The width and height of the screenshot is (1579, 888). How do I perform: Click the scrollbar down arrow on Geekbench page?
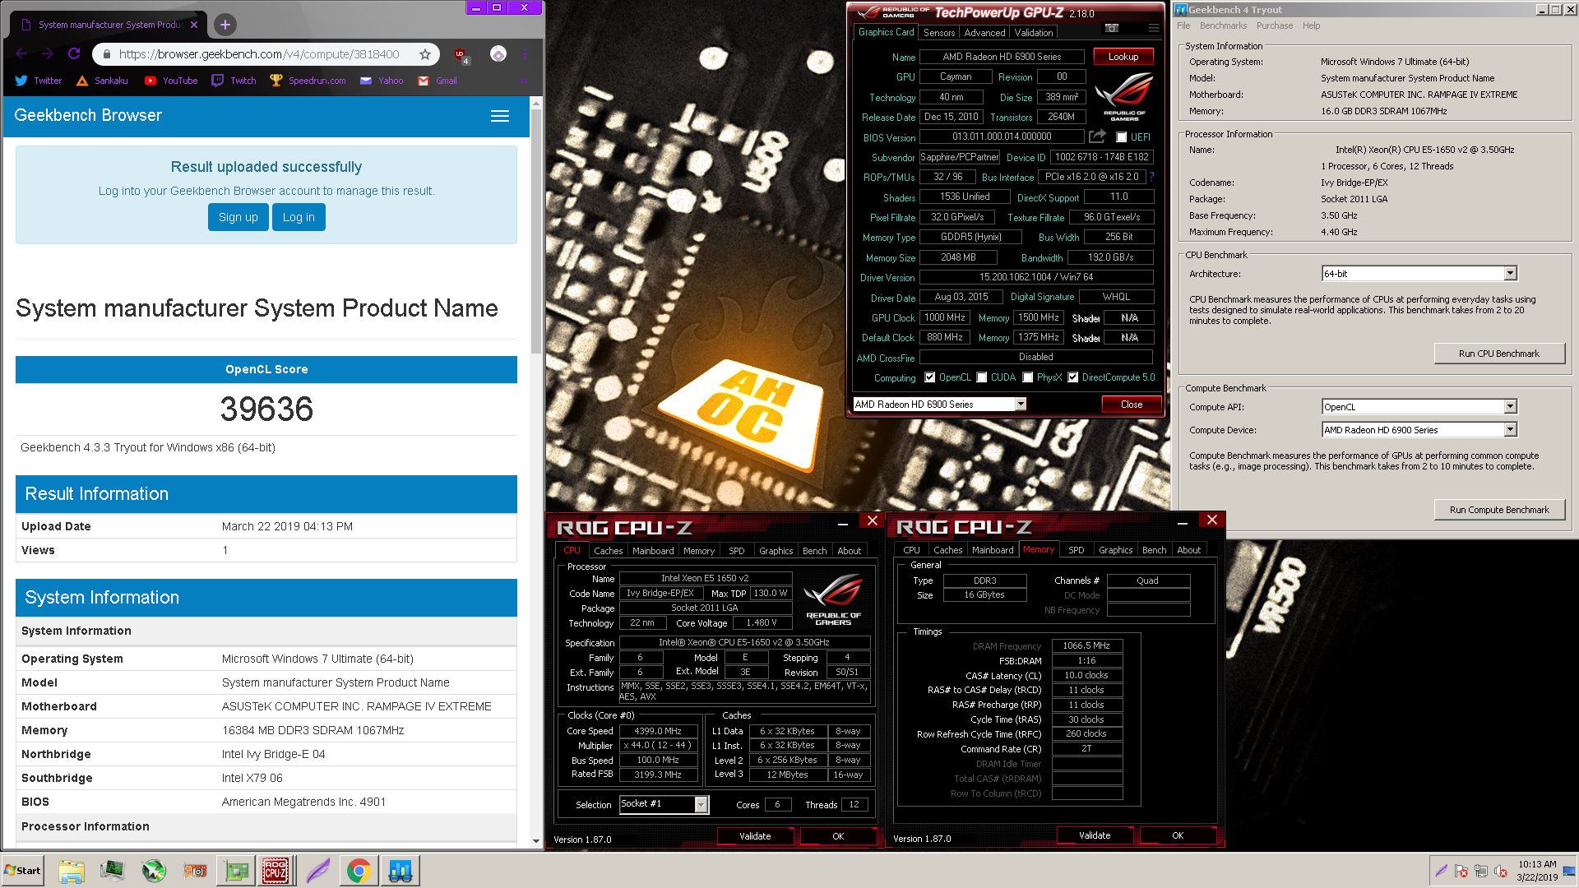tap(536, 841)
